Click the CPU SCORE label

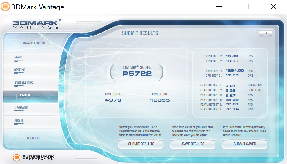coord(160,94)
